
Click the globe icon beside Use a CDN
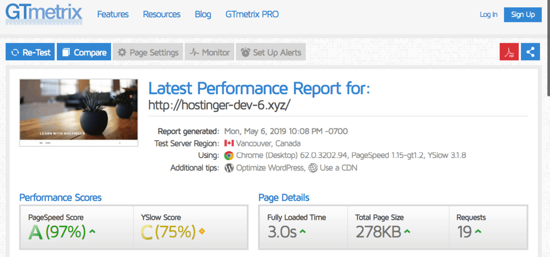pyautogui.click(x=313, y=168)
